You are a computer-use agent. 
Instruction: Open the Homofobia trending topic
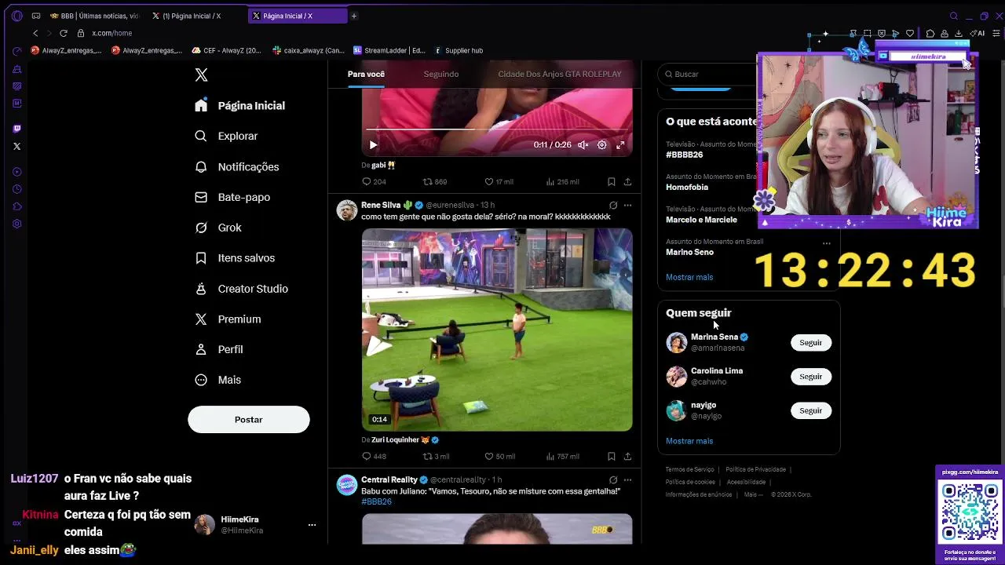(x=687, y=187)
